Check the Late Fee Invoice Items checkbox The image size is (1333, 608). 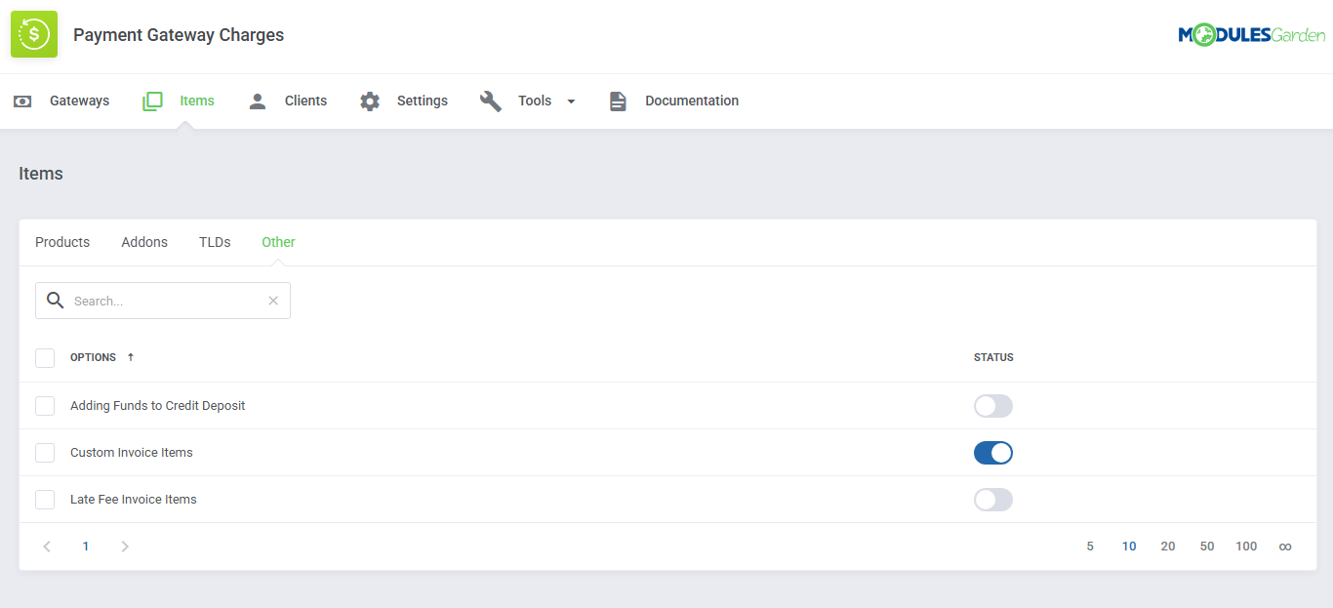point(44,499)
